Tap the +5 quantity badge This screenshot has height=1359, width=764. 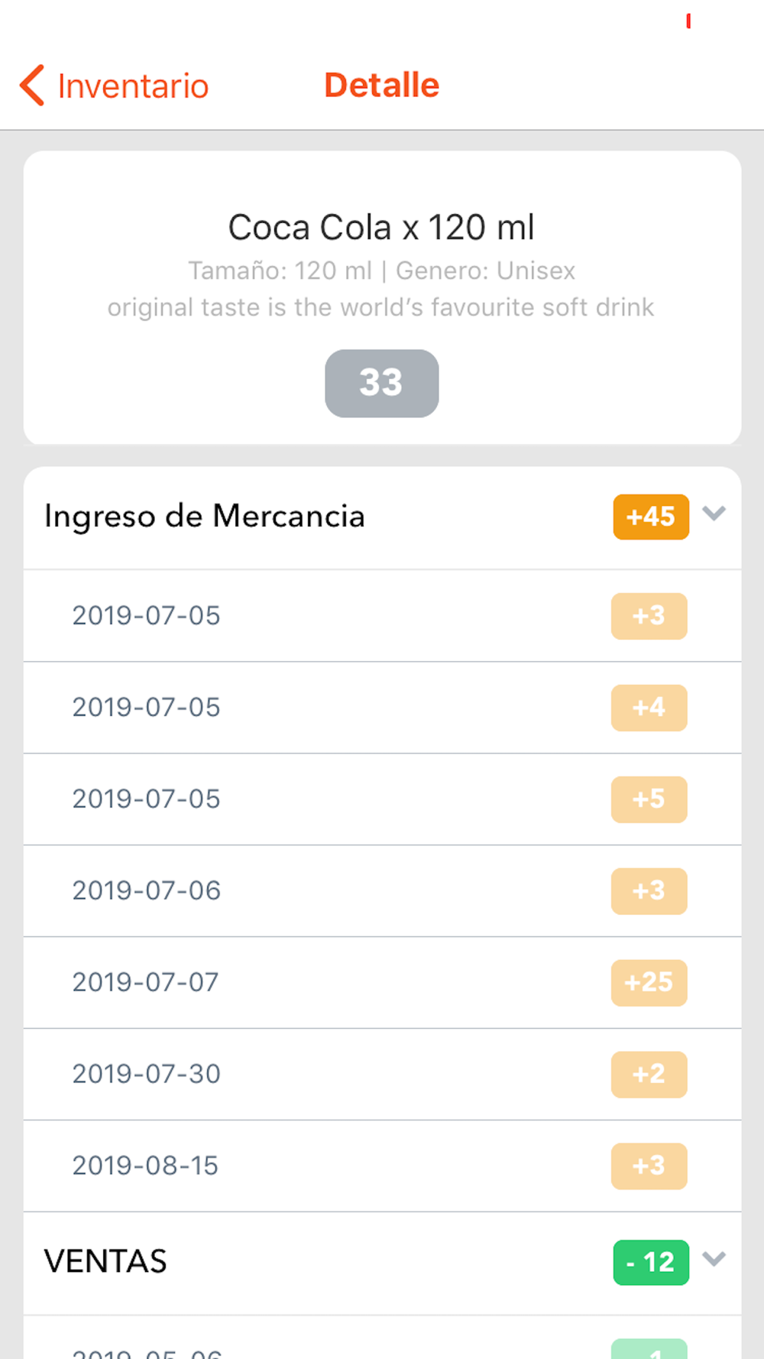(649, 800)
